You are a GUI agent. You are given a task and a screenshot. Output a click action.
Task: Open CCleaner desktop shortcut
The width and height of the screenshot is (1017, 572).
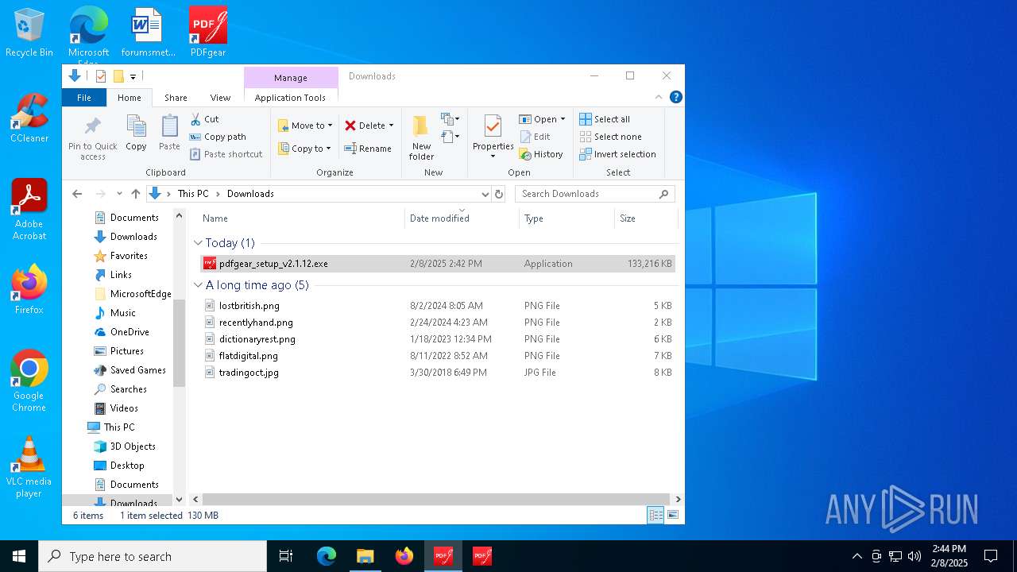tap(29, 119)
